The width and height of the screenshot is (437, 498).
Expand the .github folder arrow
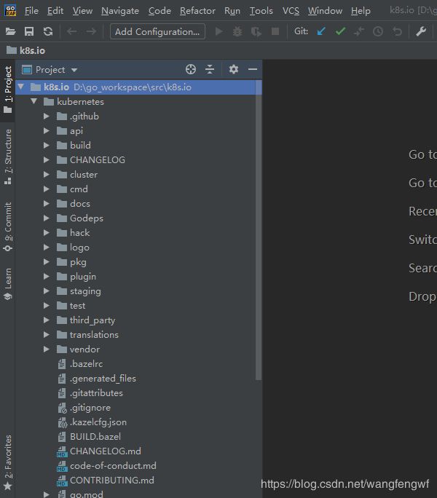click(x=47, y=116)
